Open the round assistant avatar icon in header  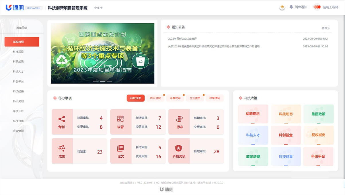pyautogui.click(x=282, y=7)
